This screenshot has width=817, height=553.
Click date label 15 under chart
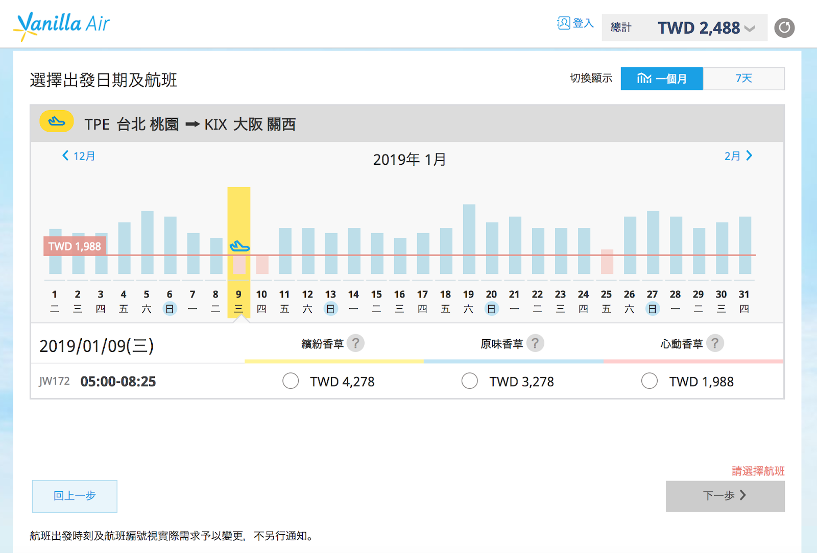(376, 301)
